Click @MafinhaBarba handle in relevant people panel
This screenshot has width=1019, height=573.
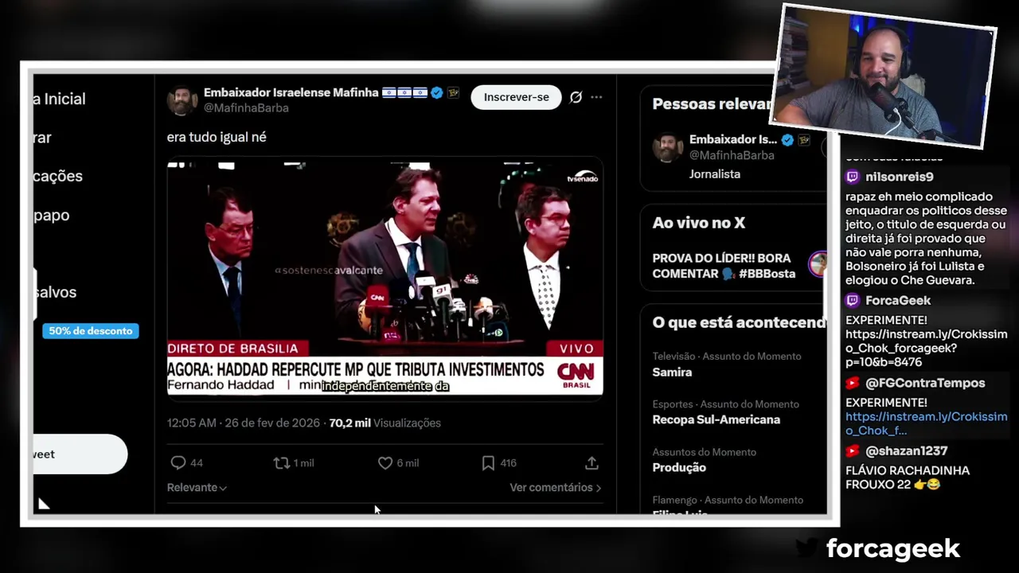coord(732,155)
